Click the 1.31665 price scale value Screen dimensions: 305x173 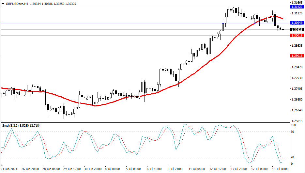point(296,2)
